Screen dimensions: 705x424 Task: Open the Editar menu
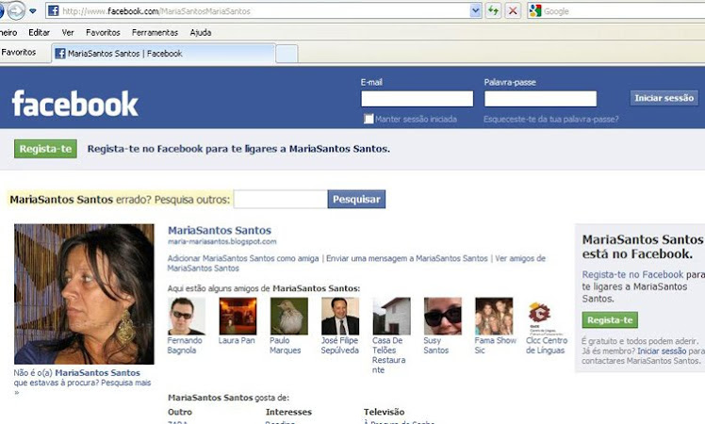40,32
